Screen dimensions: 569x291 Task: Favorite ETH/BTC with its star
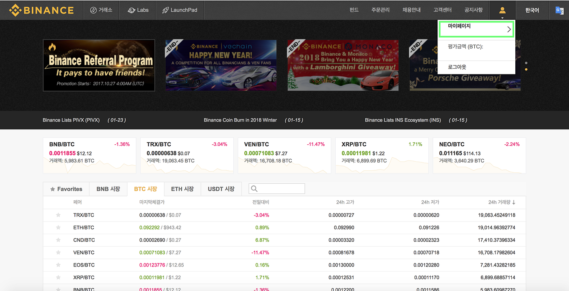point(58,228)
